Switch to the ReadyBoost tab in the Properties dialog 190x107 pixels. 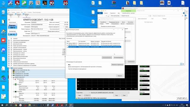pos(103,22)
